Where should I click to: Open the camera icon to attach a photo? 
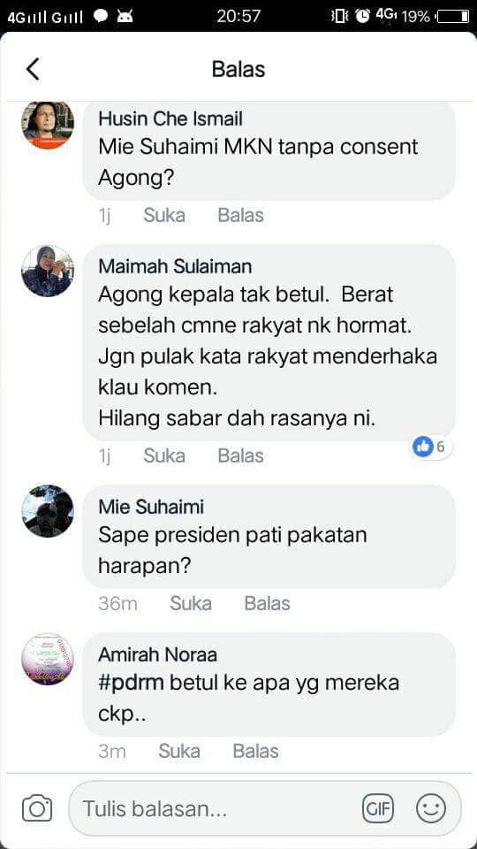tap(37, 809)
